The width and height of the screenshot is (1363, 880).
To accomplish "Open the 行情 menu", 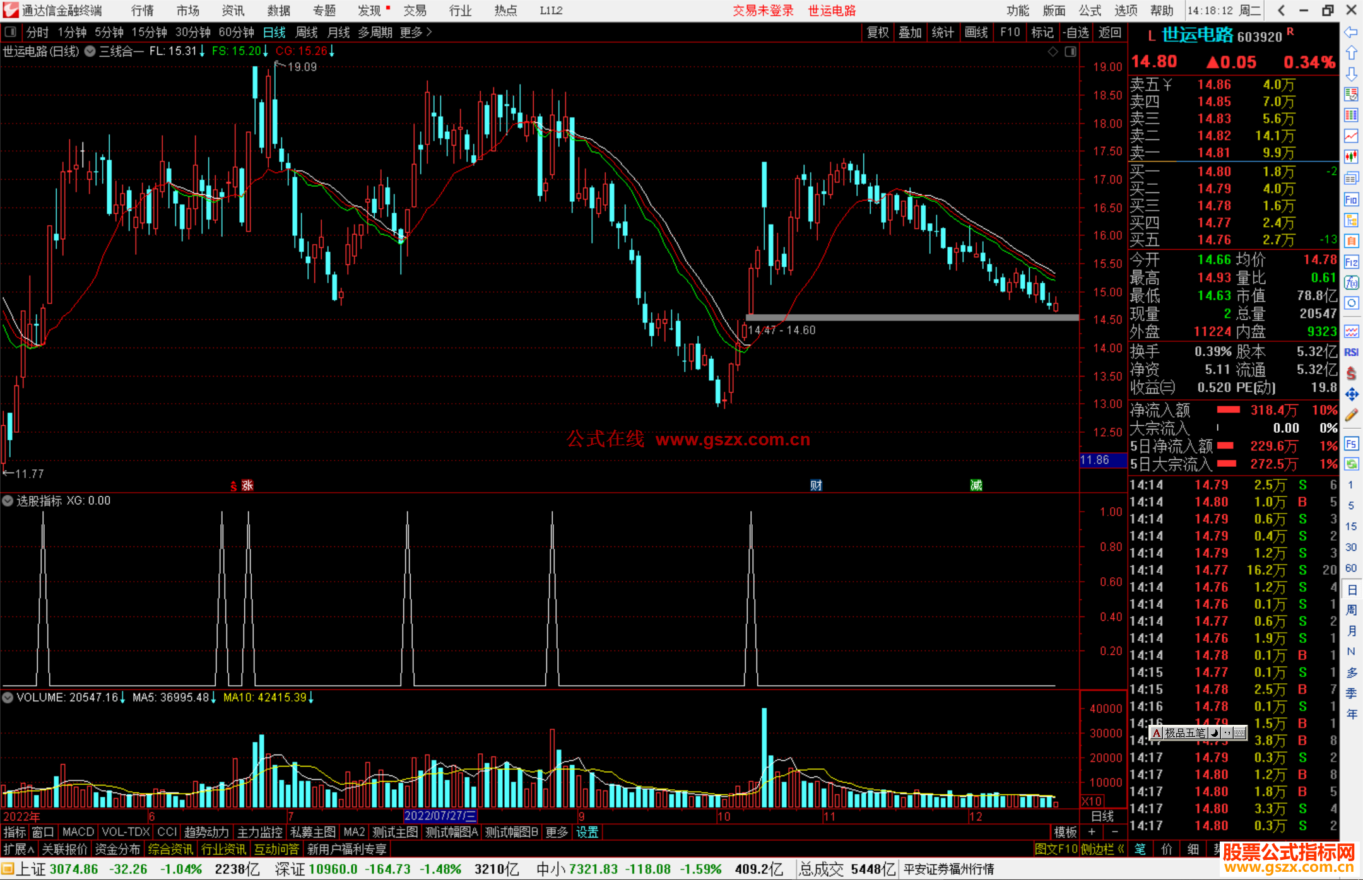I will pyautogui.click(x=142, y=11).
